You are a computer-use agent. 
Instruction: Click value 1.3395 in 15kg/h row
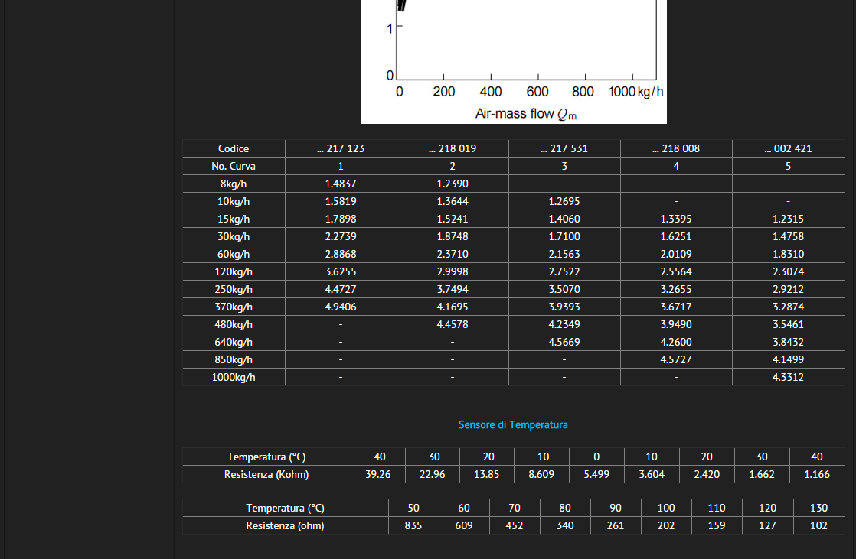676,219
